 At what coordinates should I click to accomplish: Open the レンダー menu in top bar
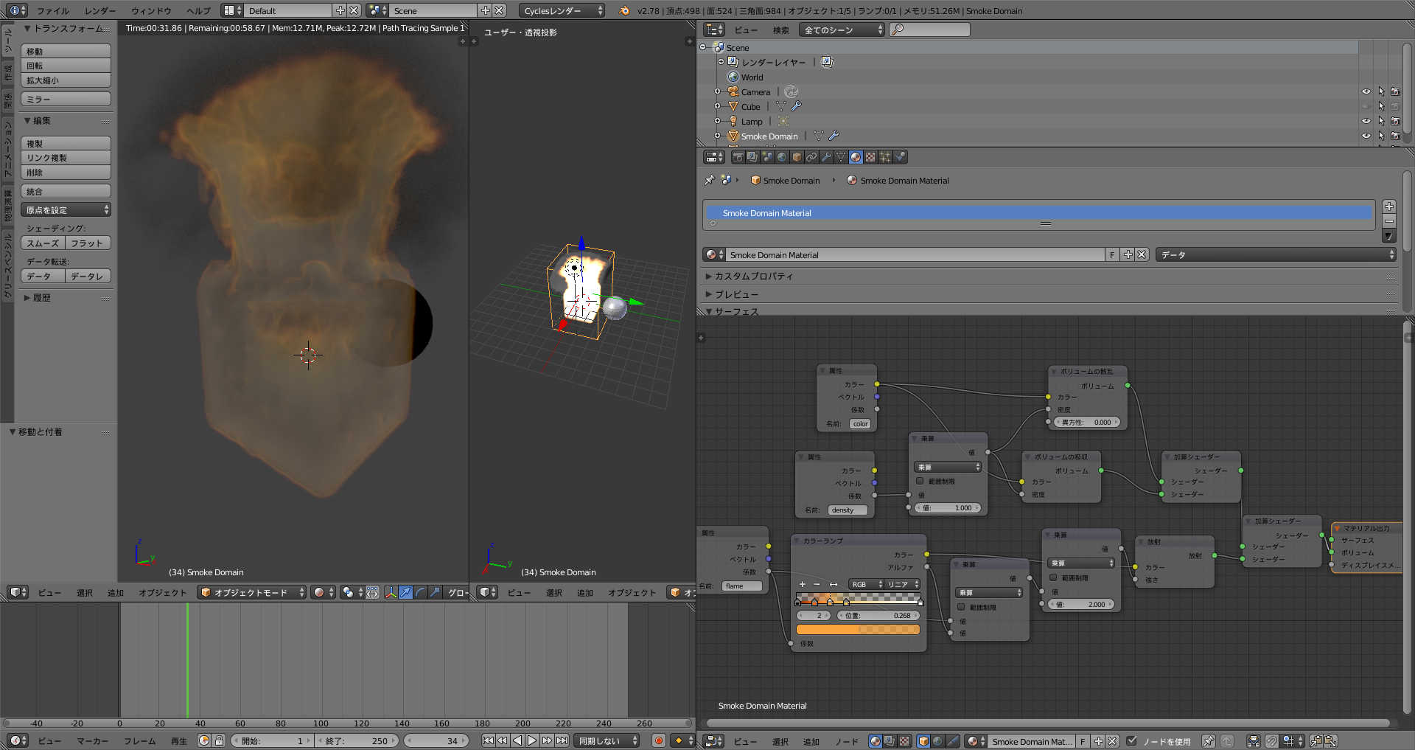coord(100,10)
